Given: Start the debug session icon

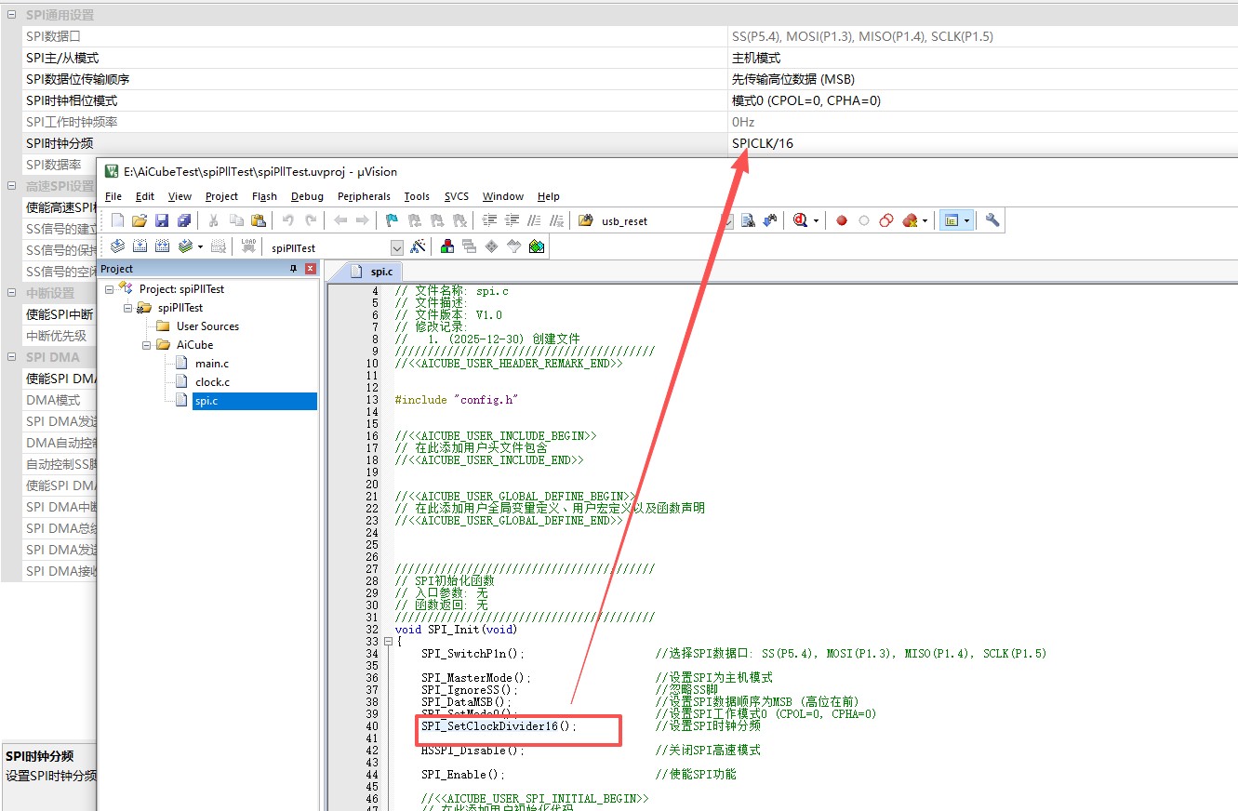Looking at the screenshot, I should click(799, 220).
